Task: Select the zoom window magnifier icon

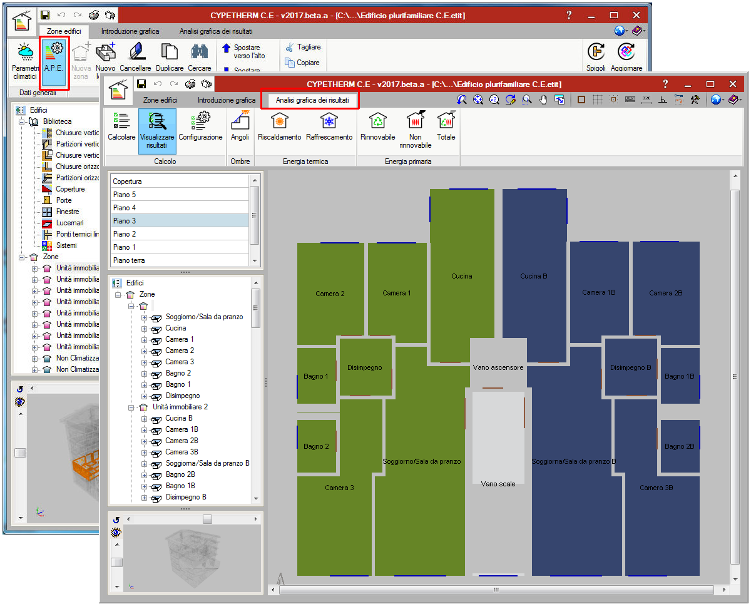Action: tap(527, 100)
